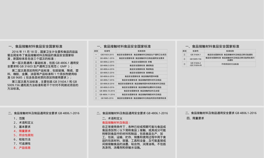Click table cell 'GB 4806.10-2016'

pyautogui.click(x=107, y=91)
